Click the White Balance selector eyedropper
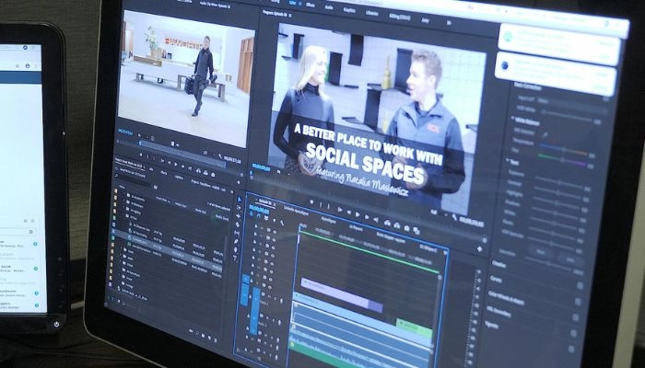The width and height of the screenshot is (645, 368). [x=545, y=133]
